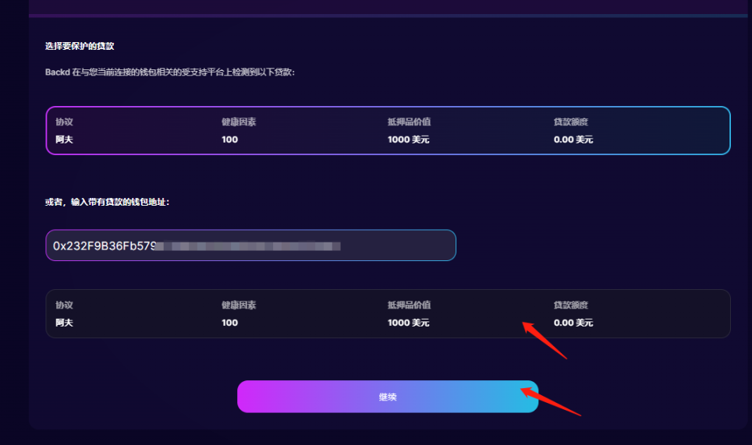Click 阿夫 protocol name in the top loan card
Image resolution: width=752 pixels, height=445 pixels.
click(64, 140)
